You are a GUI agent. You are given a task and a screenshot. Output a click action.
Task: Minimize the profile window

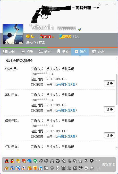coord(107,5)
